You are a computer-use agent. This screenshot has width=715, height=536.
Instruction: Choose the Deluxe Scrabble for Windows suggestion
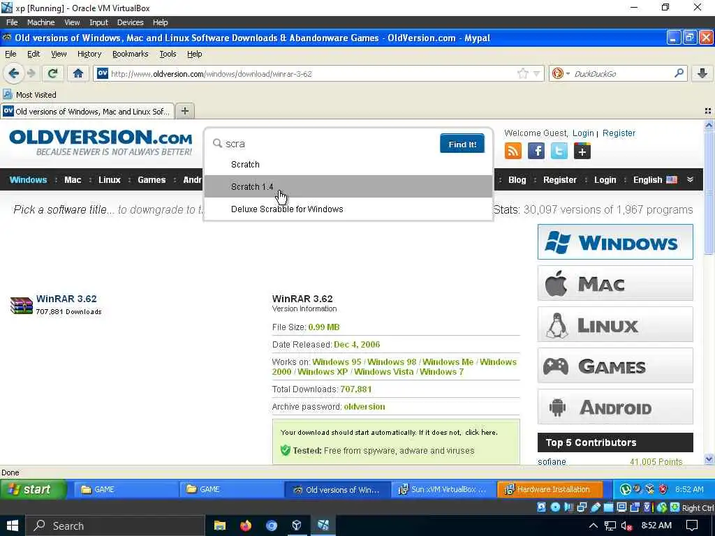pyautogui.click(x=348, y=209)
